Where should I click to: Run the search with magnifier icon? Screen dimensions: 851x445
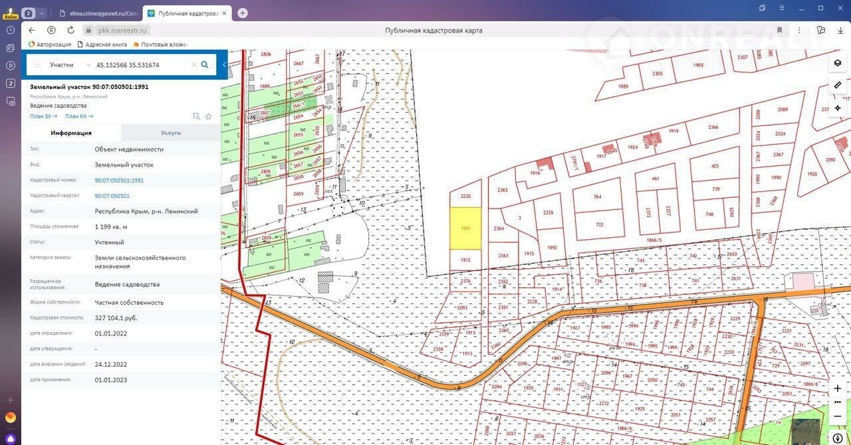click(205, 65)
